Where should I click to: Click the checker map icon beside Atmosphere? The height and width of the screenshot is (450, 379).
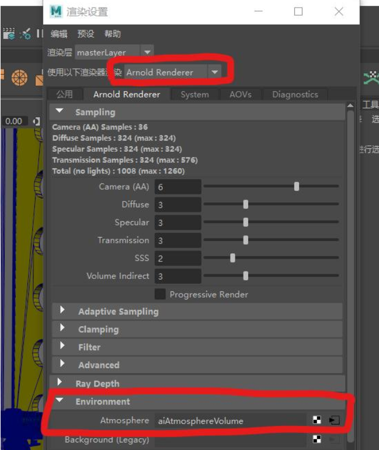pyautogui.click(x=317, y=420)
